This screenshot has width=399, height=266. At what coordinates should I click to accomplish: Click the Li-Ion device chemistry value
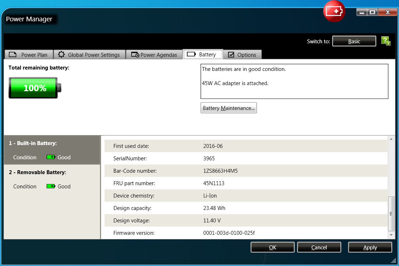coord(210,196)
